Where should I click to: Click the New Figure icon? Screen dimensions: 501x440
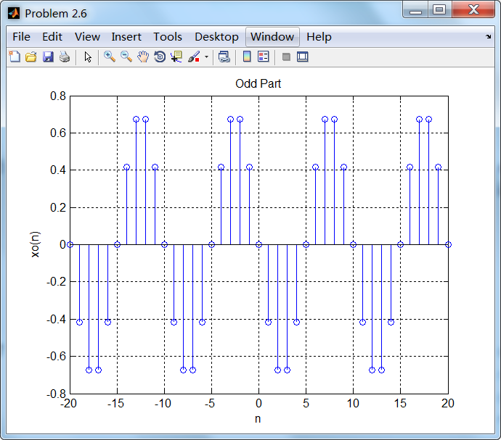click(x=15, y=57)
